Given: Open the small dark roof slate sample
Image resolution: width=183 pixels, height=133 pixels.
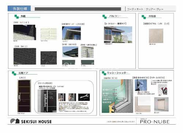Looking at the screenshot, I should click(x=49, y=58).
